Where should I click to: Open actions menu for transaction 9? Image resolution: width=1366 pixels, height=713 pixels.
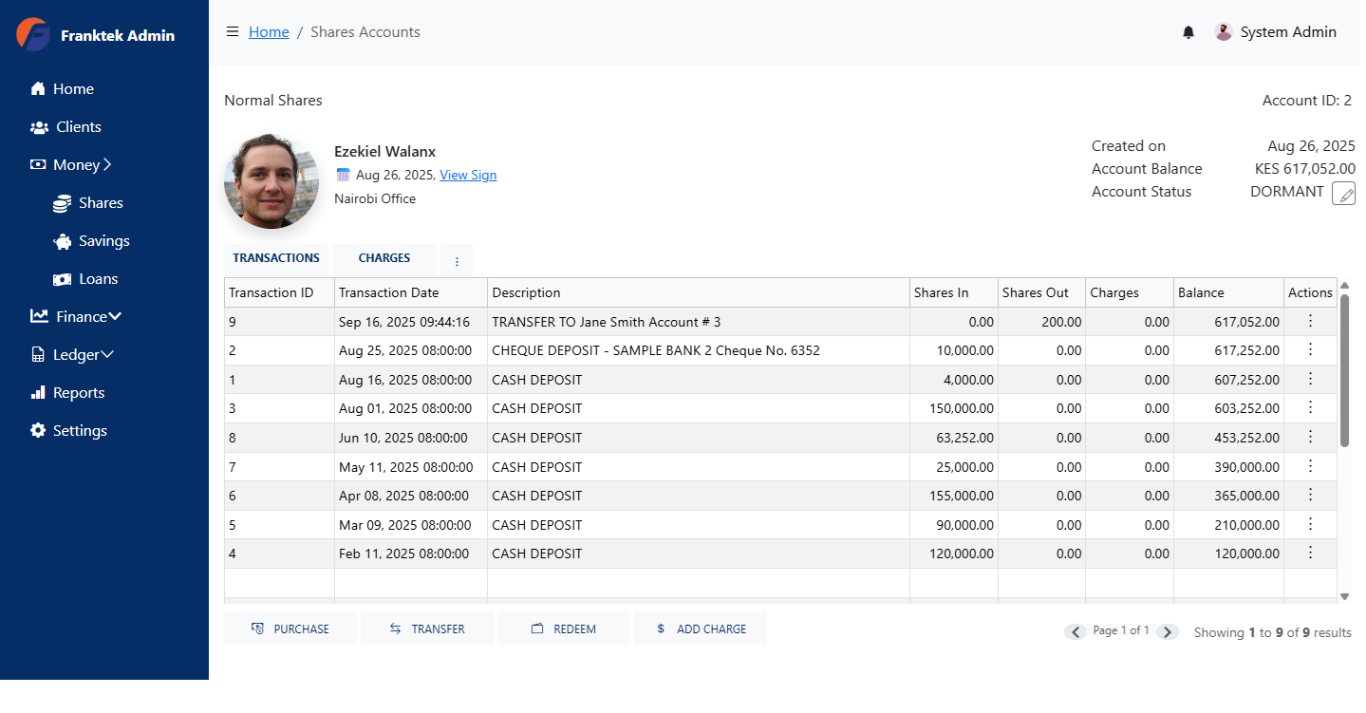[1310, 321]
